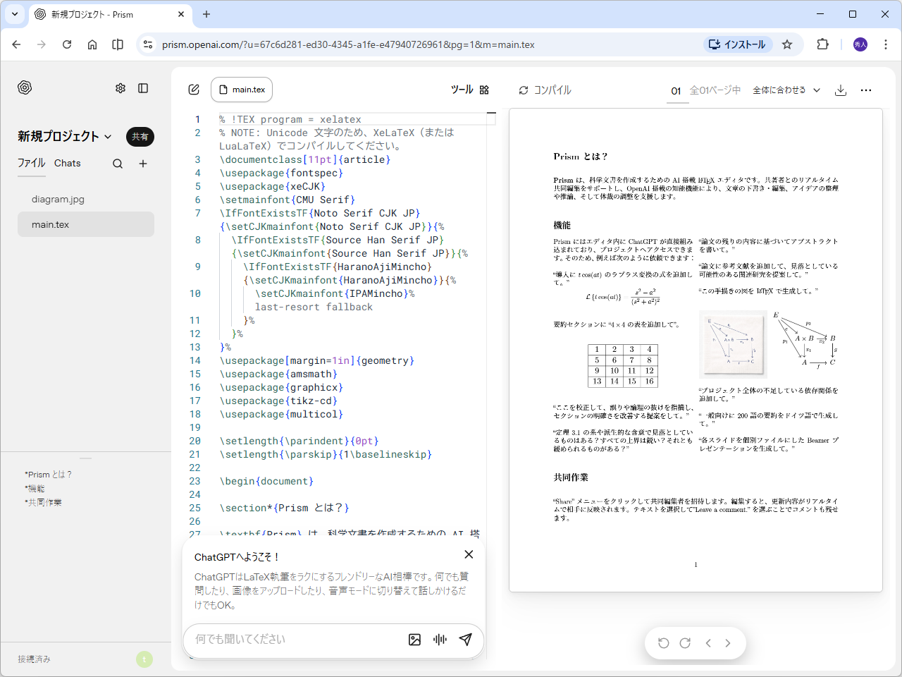Open the search icon in the file panel
The height and width of the screenshot is (677, 902).
click(x=117, y=163)
